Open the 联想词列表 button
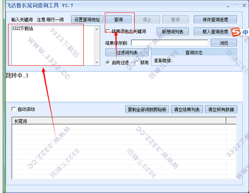 click(x=172, y=31)
